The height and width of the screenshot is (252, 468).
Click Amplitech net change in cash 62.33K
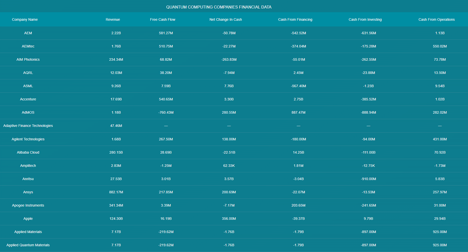pos(229,166)
